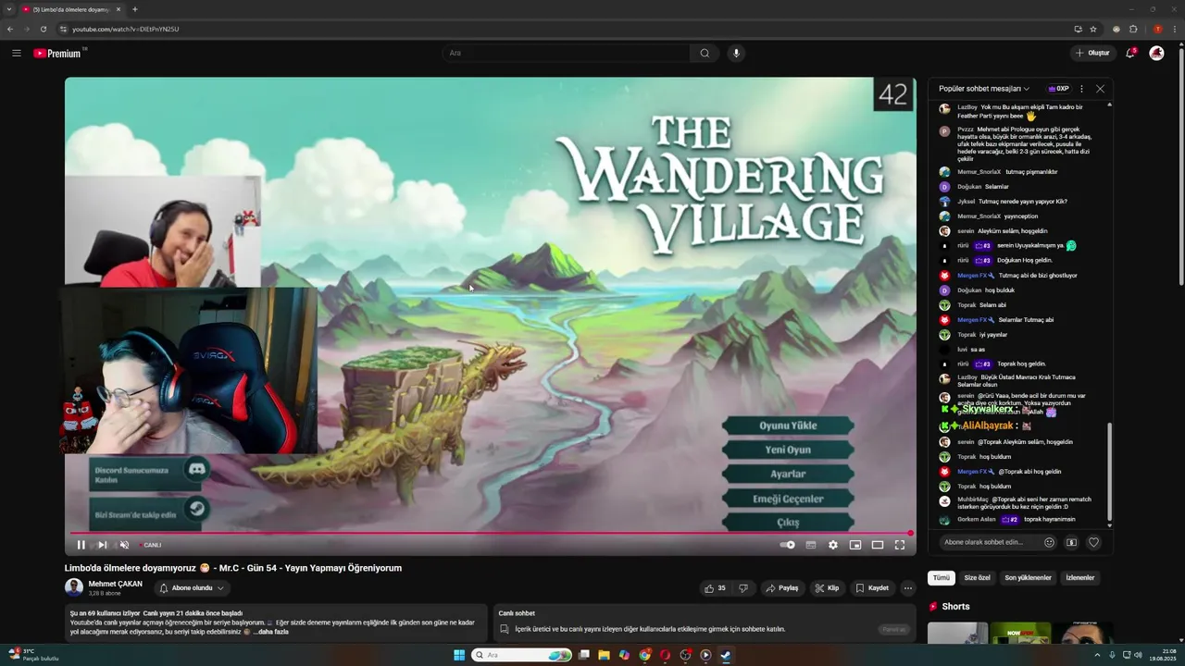Bookmark page with star icon
Screen dimensions: 1185x666
[1093, 29]
